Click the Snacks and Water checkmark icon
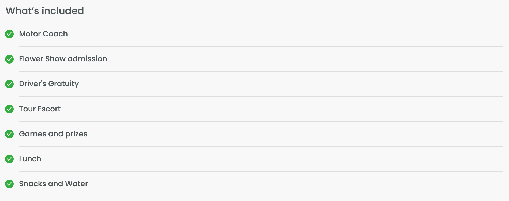Image resolution: width=509 pixels, height=201 pixels. (x=9, y=184)
